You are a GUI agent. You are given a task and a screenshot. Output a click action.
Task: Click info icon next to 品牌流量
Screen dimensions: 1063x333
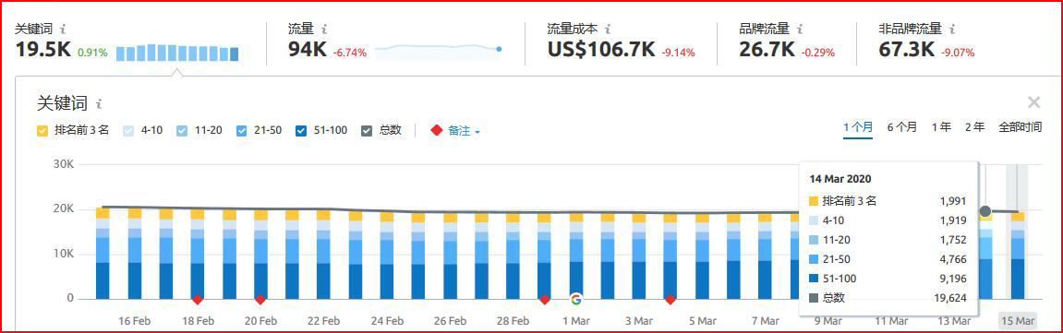point(800,30)
